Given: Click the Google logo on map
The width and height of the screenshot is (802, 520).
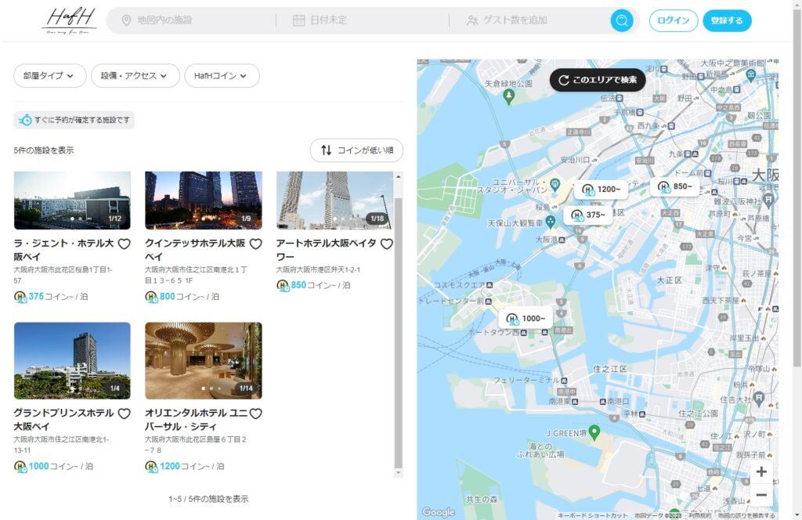Looking at the screenshot, I should (439, 512).
